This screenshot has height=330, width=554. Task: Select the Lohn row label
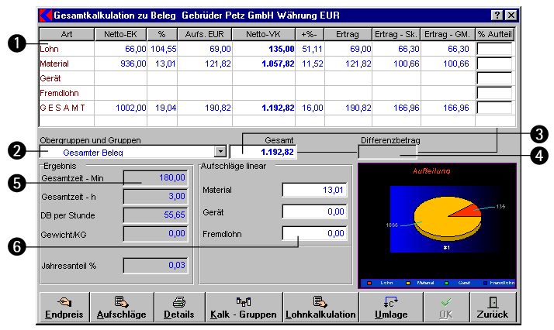pyautogui.click(x=49, y=49)
